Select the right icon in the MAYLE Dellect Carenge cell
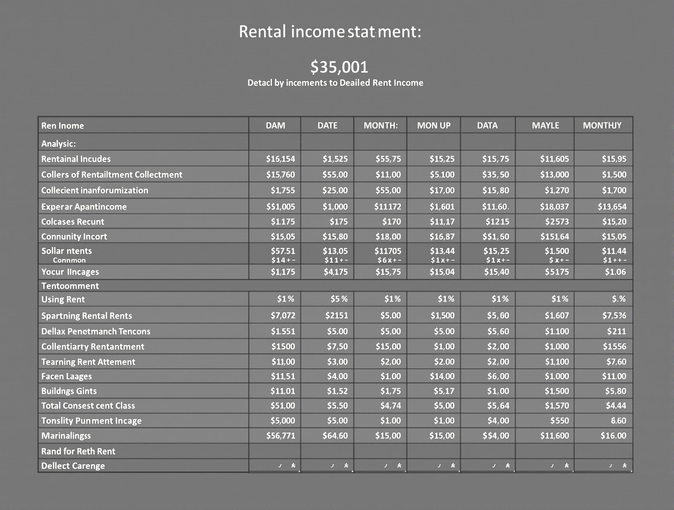 tap(567, 465)
